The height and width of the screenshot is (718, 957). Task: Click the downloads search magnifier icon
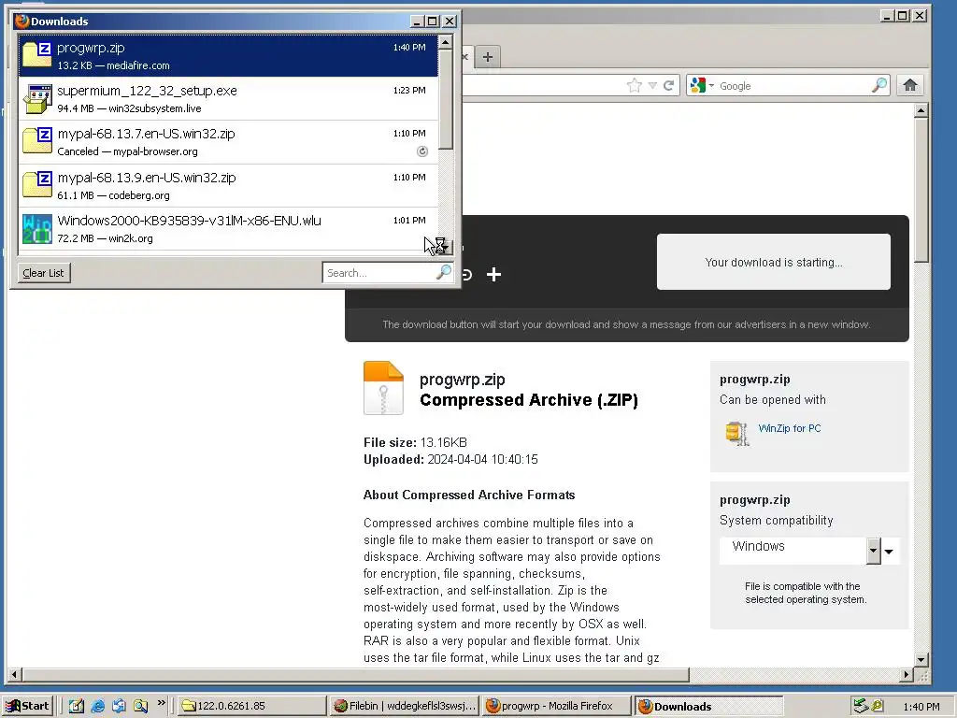444,272
